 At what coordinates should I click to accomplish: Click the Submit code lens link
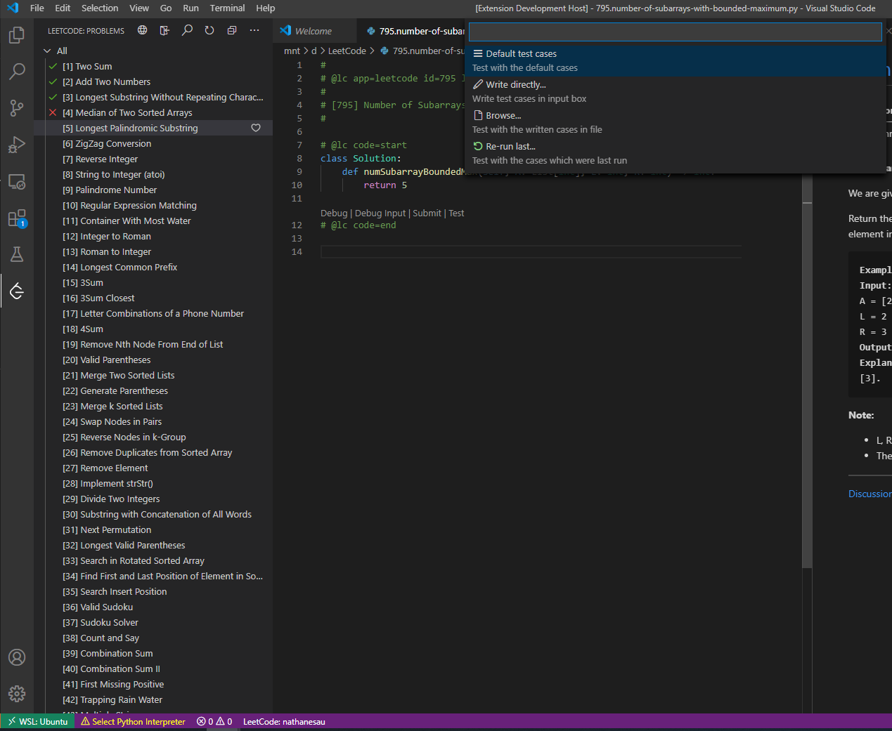point(427,213)
